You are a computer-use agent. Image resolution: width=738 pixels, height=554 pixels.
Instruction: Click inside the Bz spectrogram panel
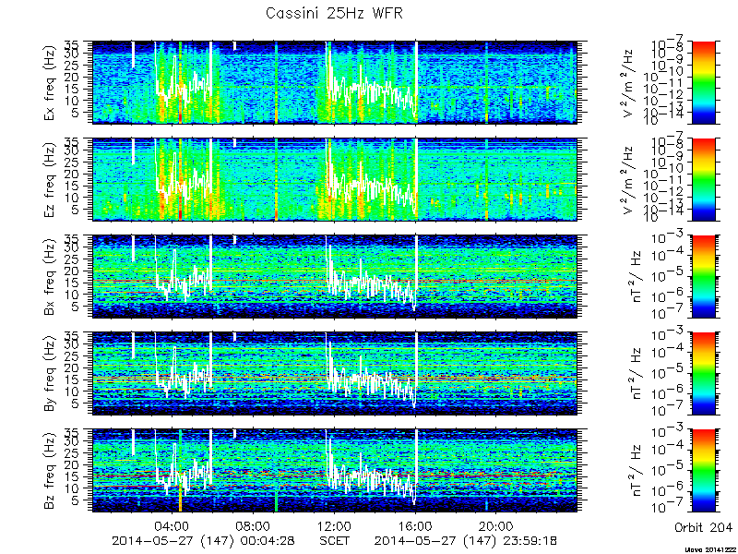(335, 470)
